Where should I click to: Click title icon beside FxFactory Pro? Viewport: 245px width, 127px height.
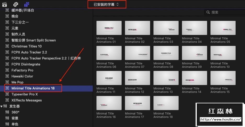7,70
